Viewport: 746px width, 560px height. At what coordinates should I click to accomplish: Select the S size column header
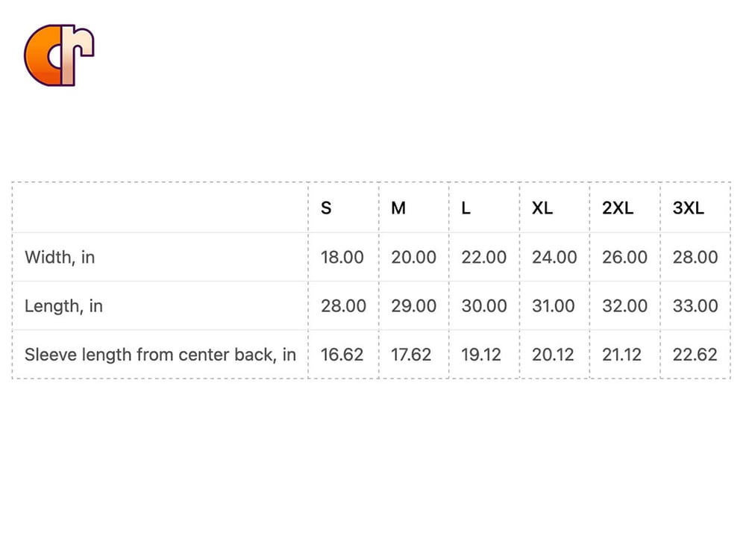pyautogui.click(x=326, y=208)
